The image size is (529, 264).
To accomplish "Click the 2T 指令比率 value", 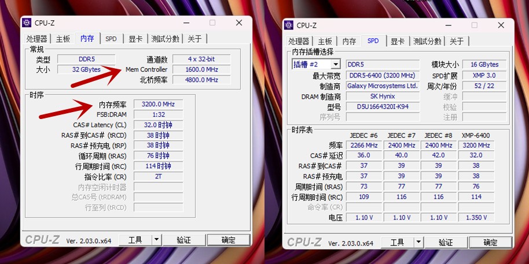I will coord(158,176).
